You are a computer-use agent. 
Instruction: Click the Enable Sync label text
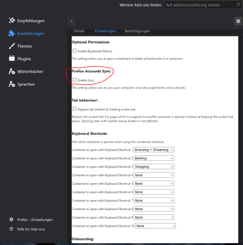[x=86, y=80]
